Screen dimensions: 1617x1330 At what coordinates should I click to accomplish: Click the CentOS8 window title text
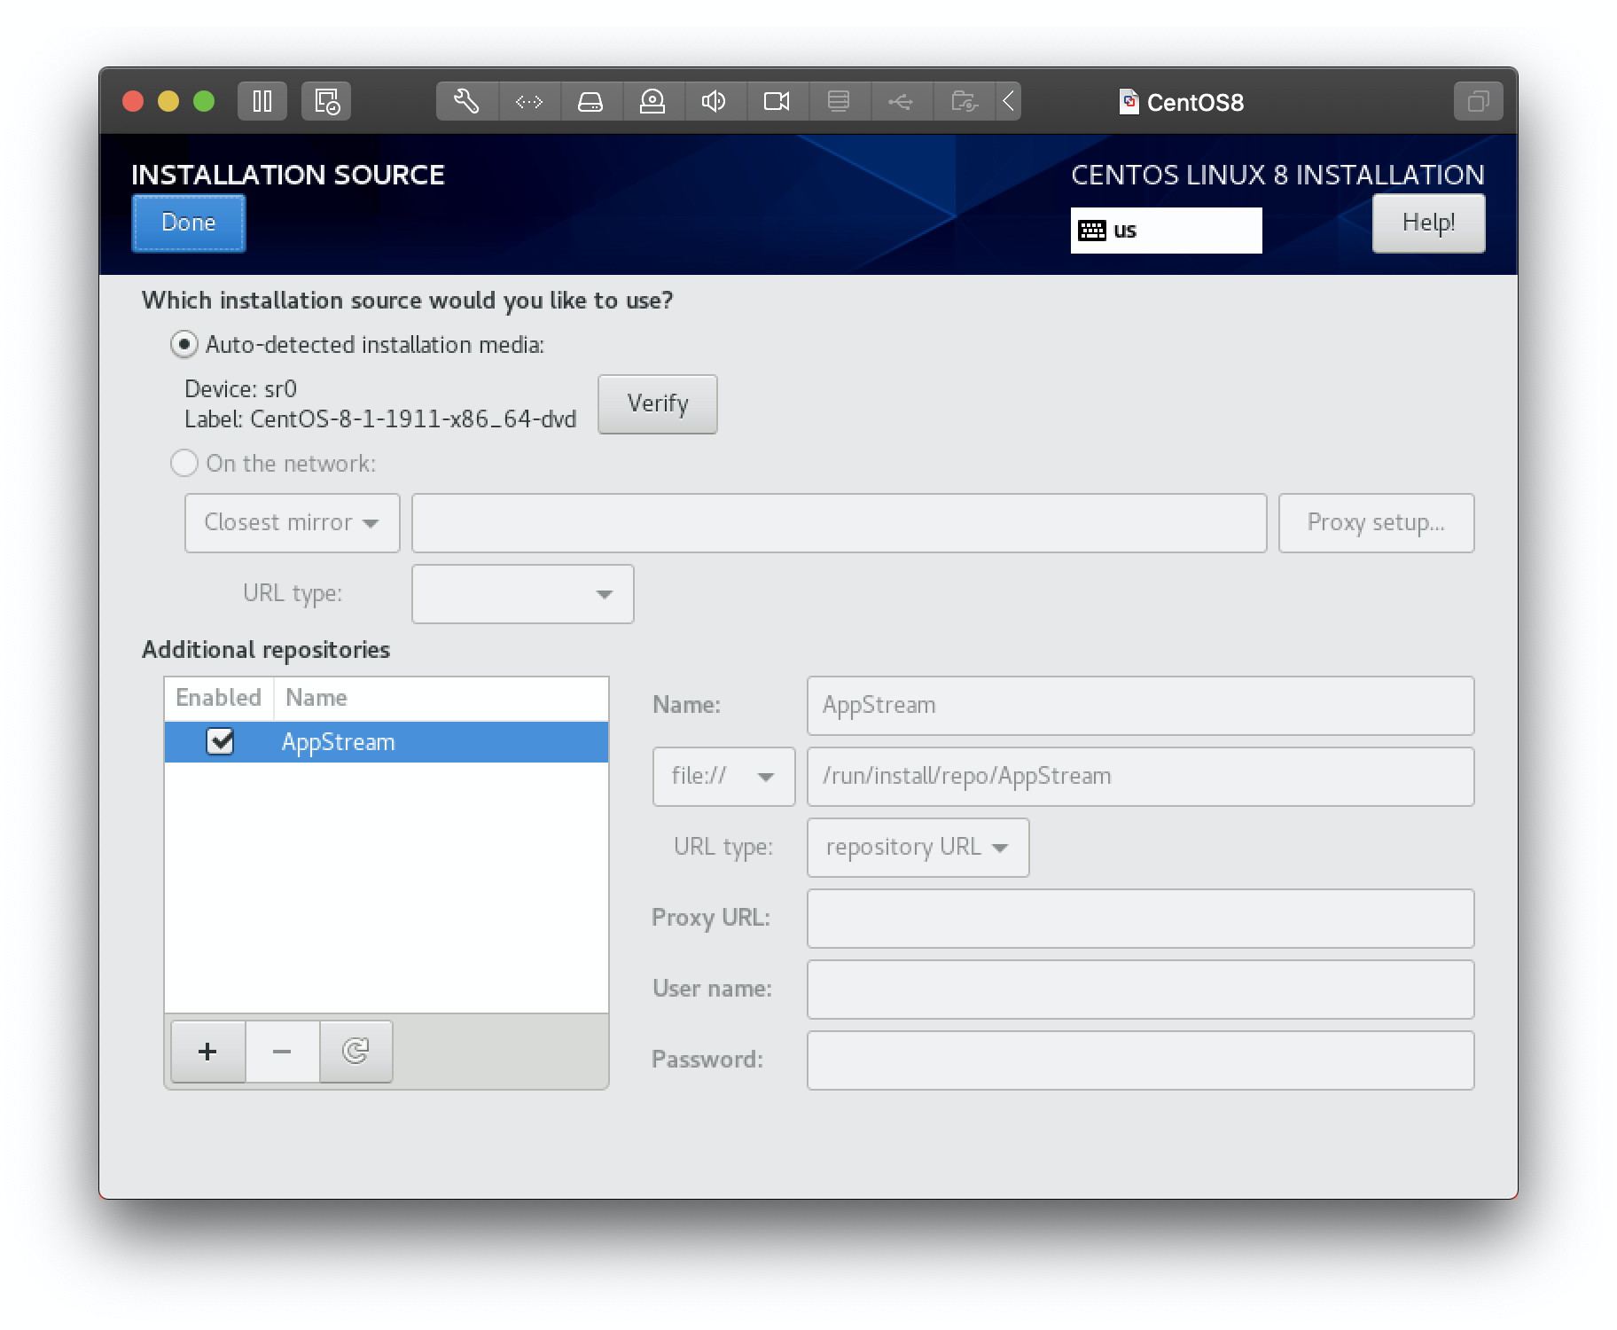click(1195, 103)
